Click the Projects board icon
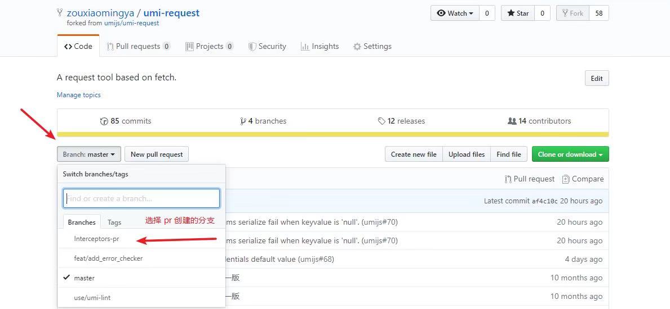Screen dimensions: 670x309 pos(190,47)
